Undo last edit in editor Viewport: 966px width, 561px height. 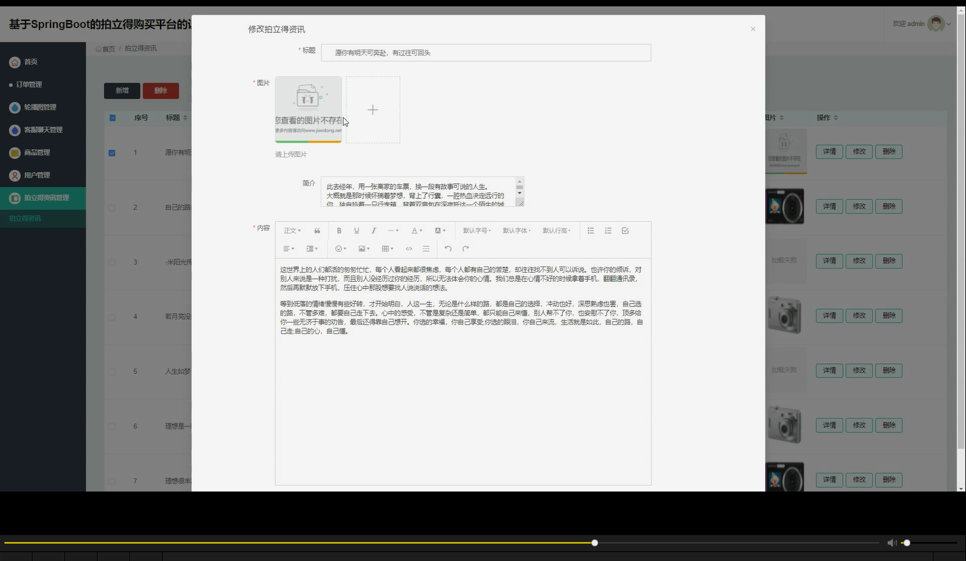[448, 249]
